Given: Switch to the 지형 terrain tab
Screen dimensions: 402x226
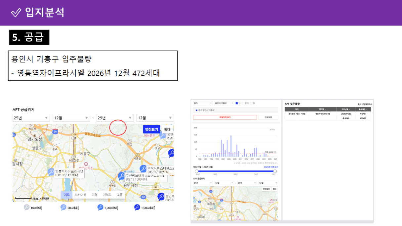Looking at the screenshot, I should click(95, 195).
